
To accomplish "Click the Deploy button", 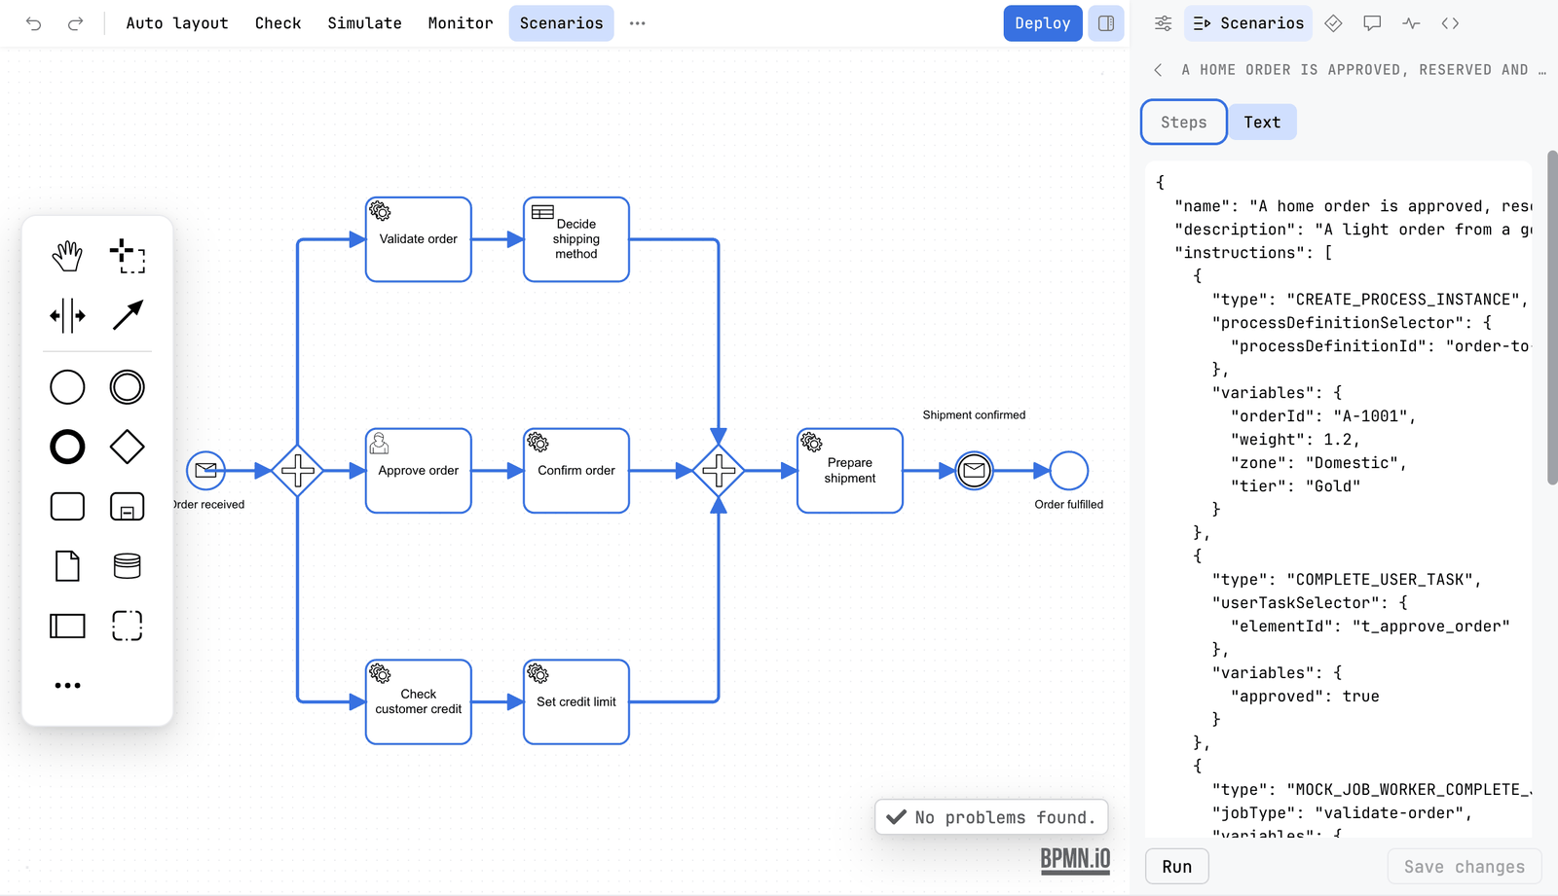I will (1043, 23).
